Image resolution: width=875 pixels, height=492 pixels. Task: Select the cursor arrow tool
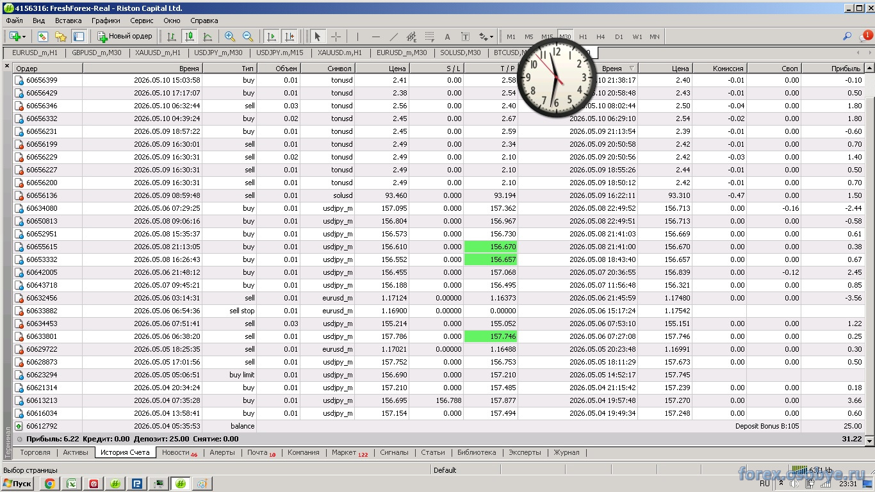(x=318, y=37)
